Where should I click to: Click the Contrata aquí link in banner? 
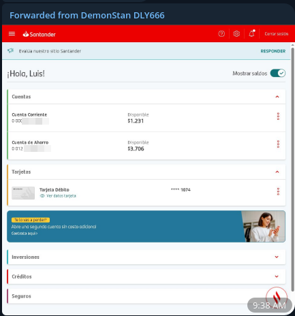click(x=25, y=234)
